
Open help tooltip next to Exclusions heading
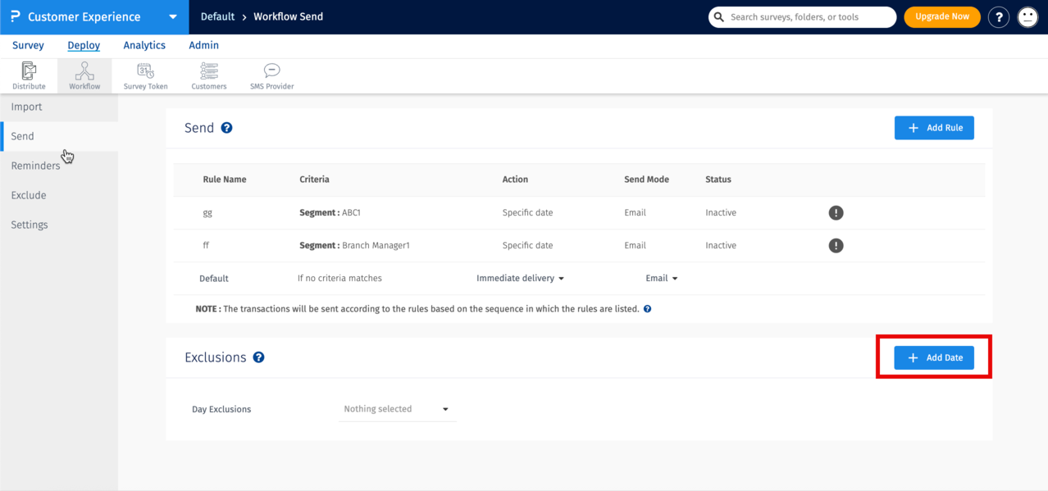point(259,357)
